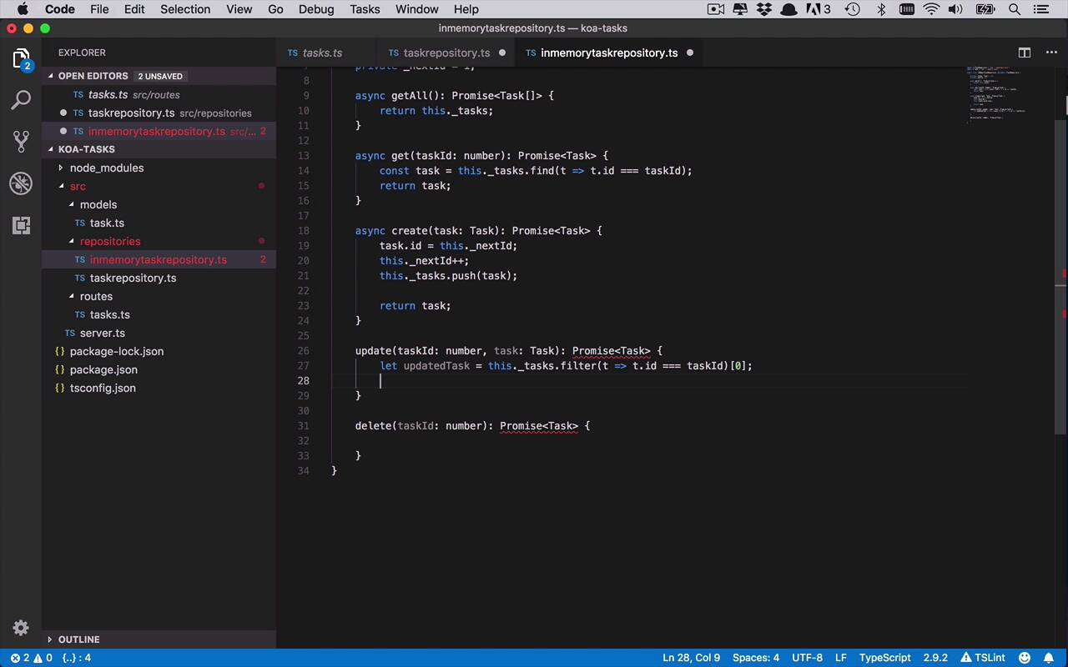This screenshot has height=667, width=1068.
Task: Click the Split Editor icon
Action: 1025,53
